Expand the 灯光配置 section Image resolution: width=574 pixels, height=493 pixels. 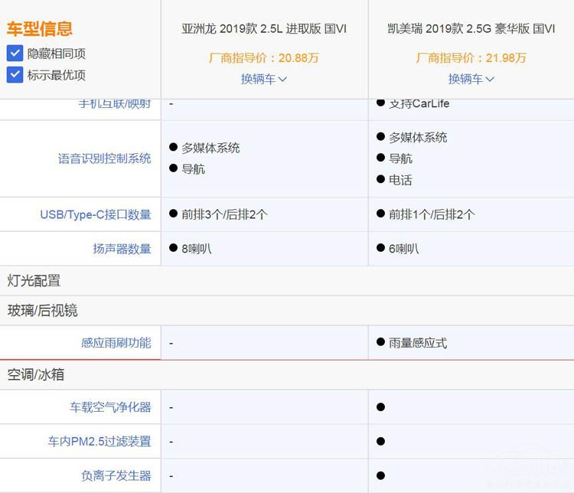click(34, 281)
